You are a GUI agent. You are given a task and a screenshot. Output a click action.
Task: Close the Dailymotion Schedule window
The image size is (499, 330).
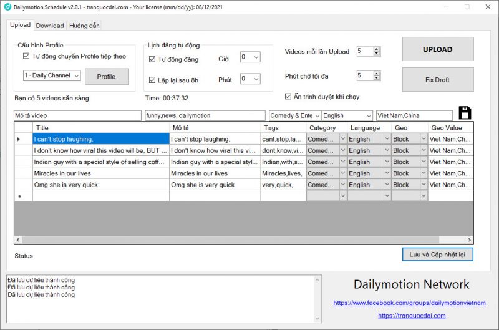[x=488, y=7]
